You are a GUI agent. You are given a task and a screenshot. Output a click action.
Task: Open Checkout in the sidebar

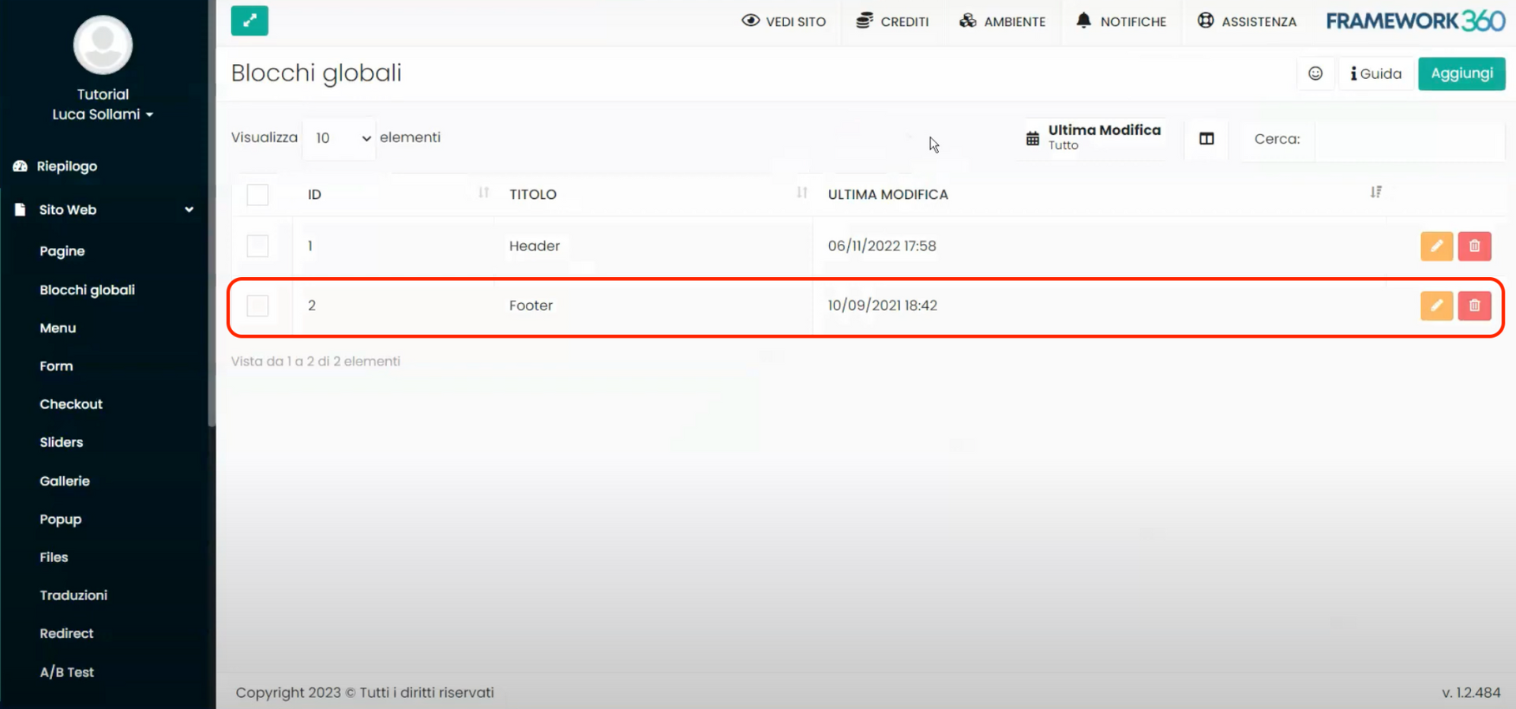[71, 404]
